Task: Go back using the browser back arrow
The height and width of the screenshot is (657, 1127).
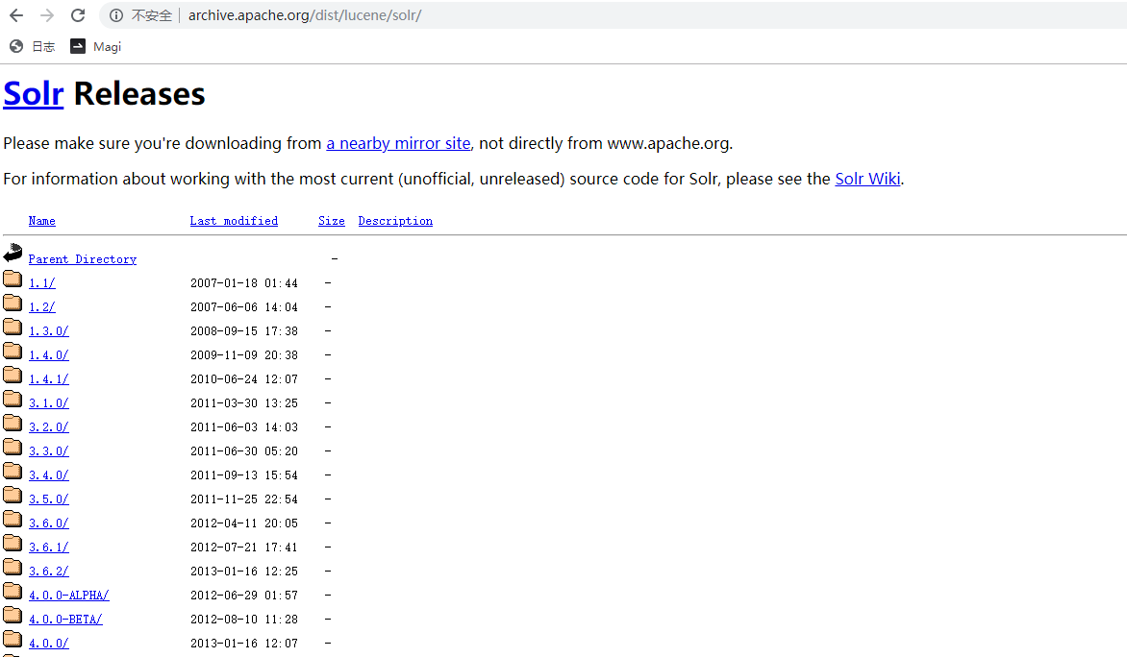Action: [x=15, y=15]
